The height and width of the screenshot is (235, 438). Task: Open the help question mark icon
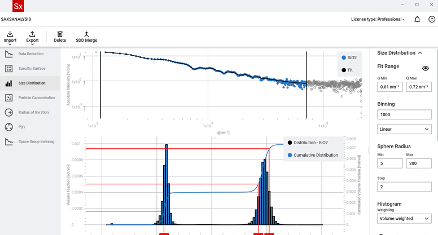coord(431,19)
